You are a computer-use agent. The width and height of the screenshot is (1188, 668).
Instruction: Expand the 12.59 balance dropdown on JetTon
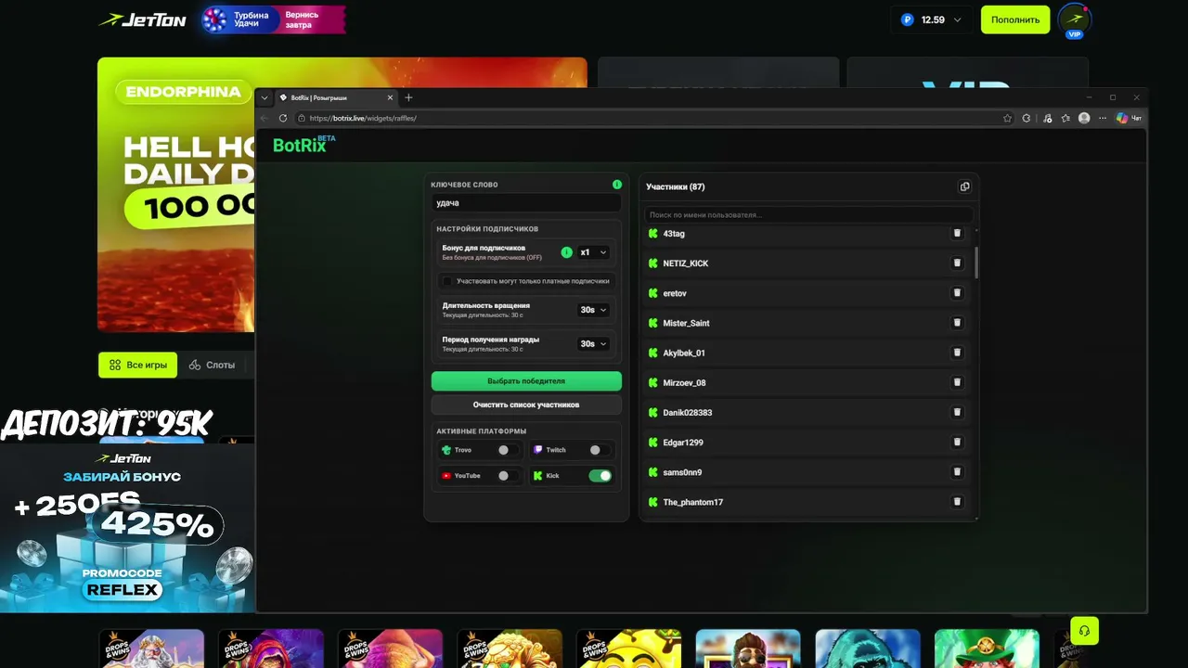click(x=932, y=19)
